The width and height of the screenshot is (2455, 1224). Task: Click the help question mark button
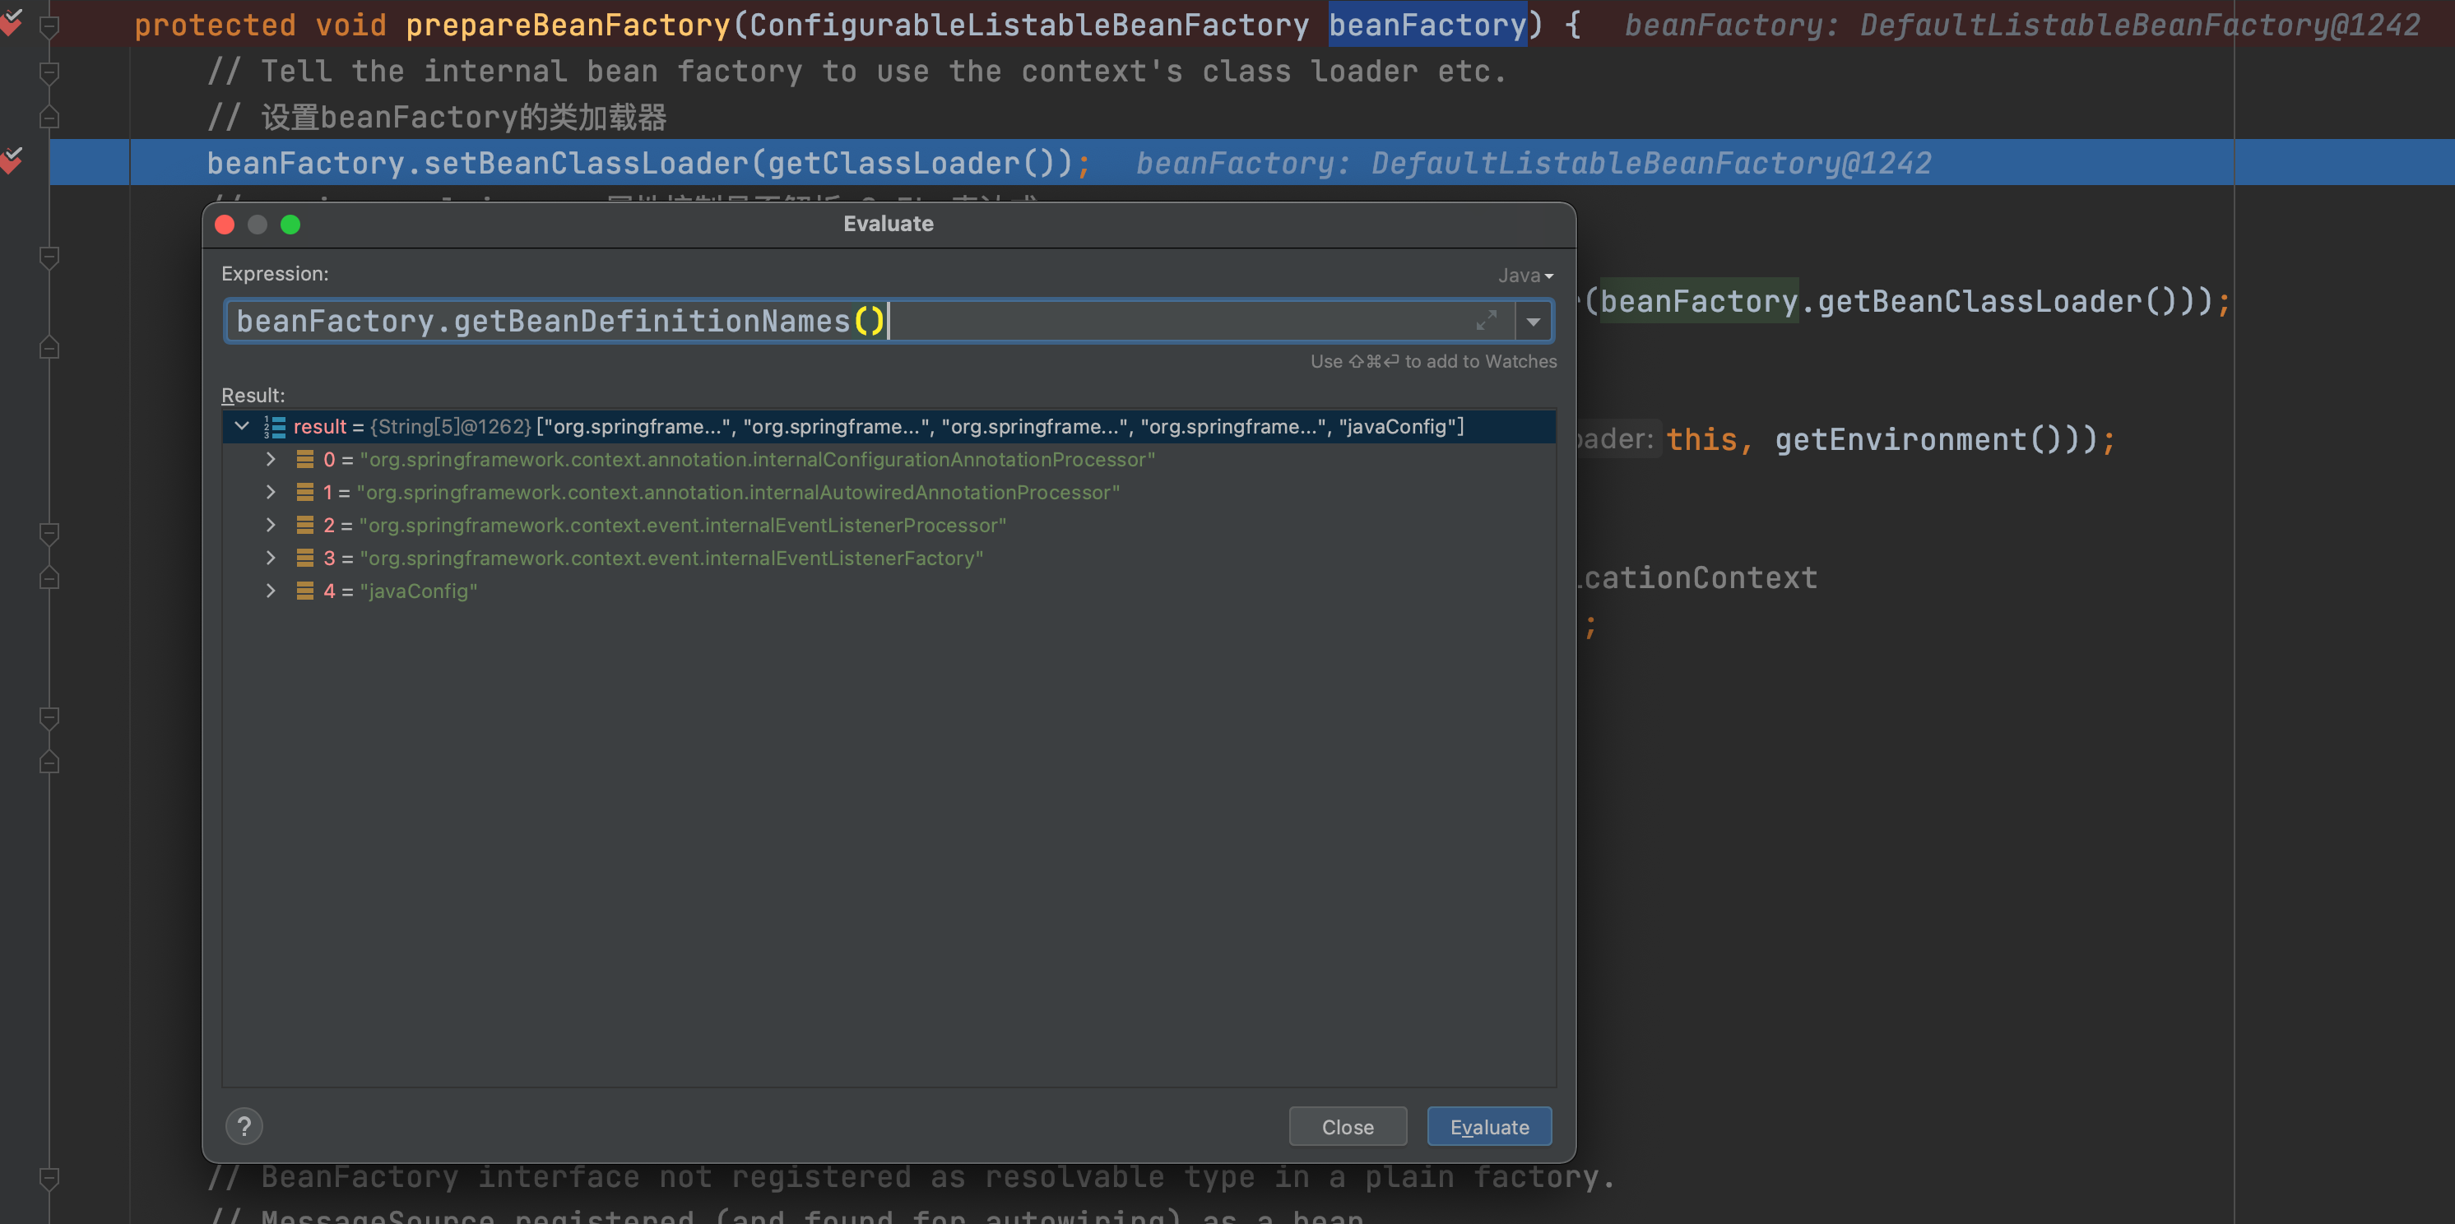244,1127
